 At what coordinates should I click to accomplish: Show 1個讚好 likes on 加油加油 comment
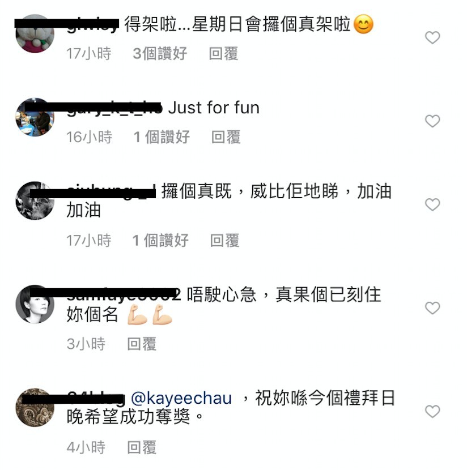pos(160,241)
